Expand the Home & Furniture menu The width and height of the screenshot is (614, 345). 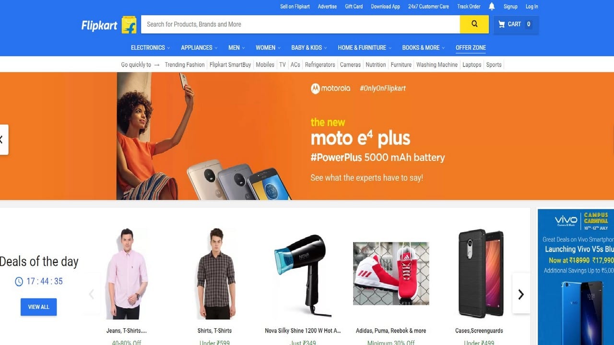[x=365, y=48]
